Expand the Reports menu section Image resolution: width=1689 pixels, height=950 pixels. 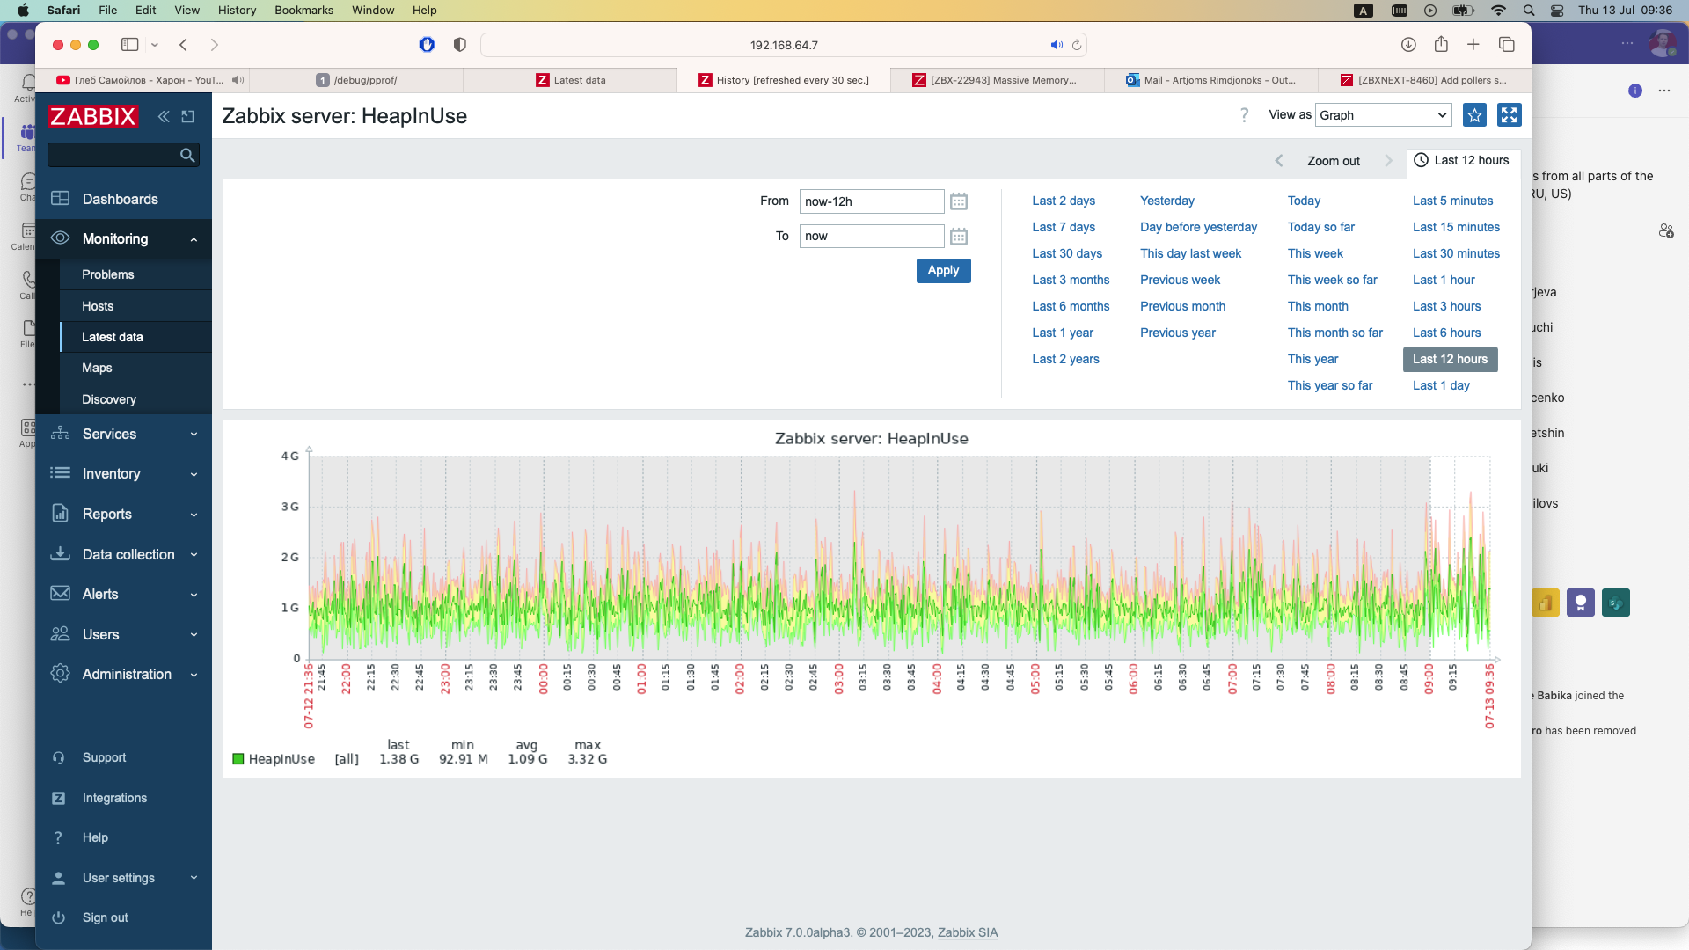tap(194, 515)
